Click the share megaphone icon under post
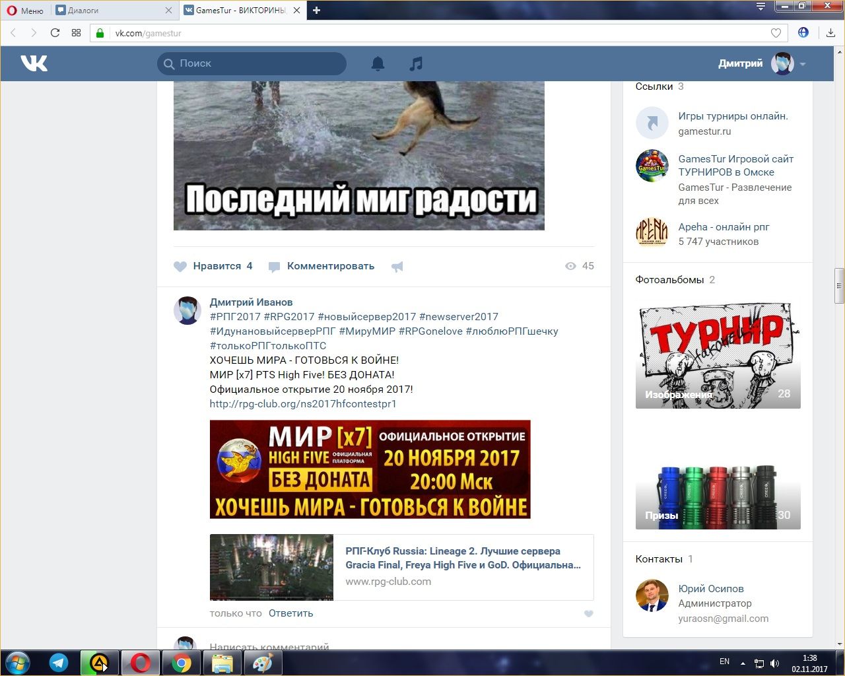The width and height of the screenshot is (845, 676). click(x=397, y=267)
